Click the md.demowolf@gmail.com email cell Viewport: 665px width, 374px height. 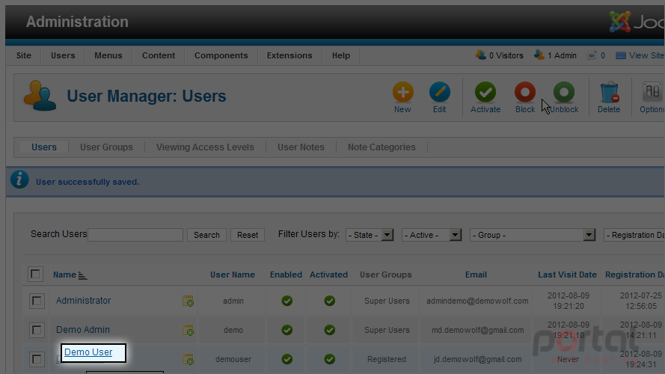pos(477,330)
